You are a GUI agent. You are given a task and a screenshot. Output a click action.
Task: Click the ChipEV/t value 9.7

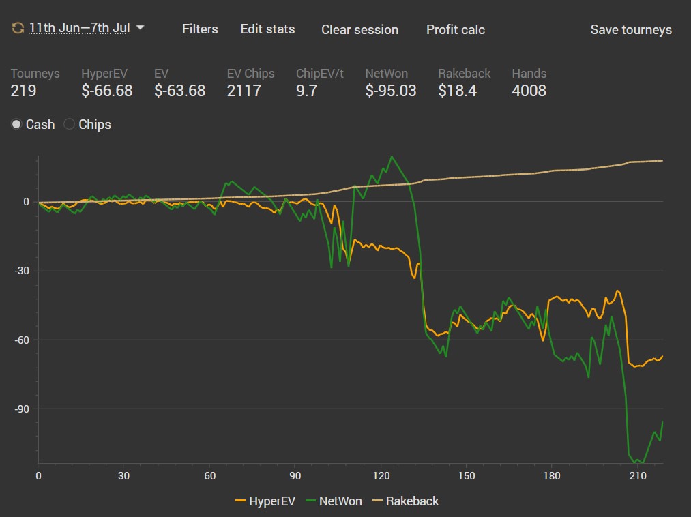(307, 91)
